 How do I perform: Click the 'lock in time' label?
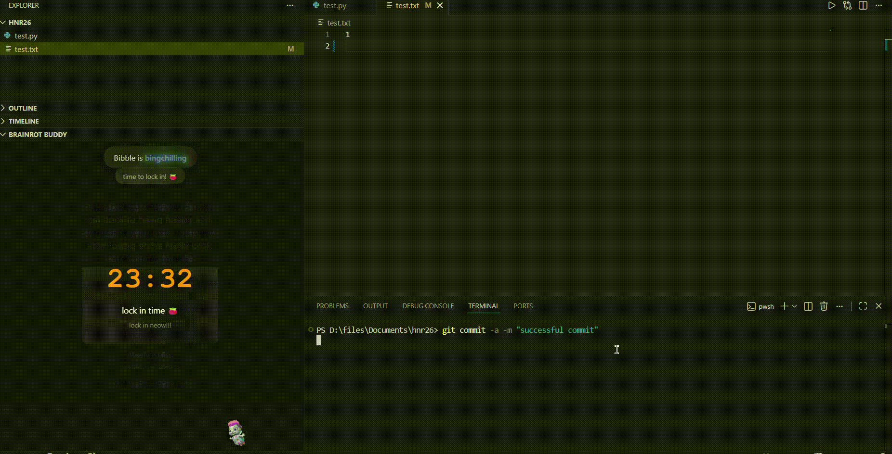149,311
